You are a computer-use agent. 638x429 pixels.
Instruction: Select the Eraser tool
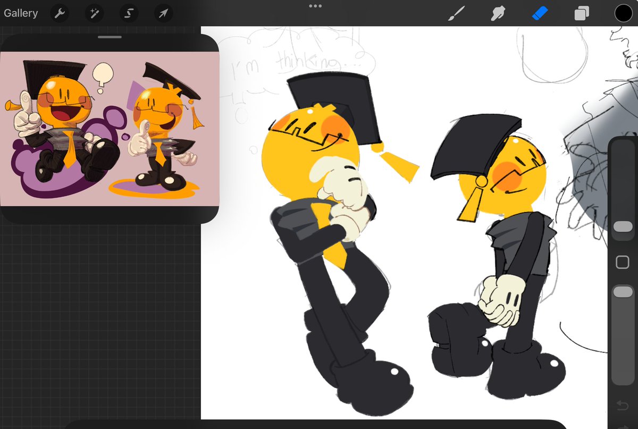[x=540, y=13]
